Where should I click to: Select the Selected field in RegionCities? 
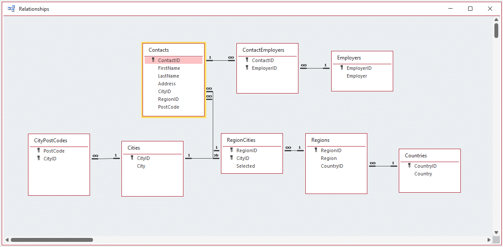246,166
